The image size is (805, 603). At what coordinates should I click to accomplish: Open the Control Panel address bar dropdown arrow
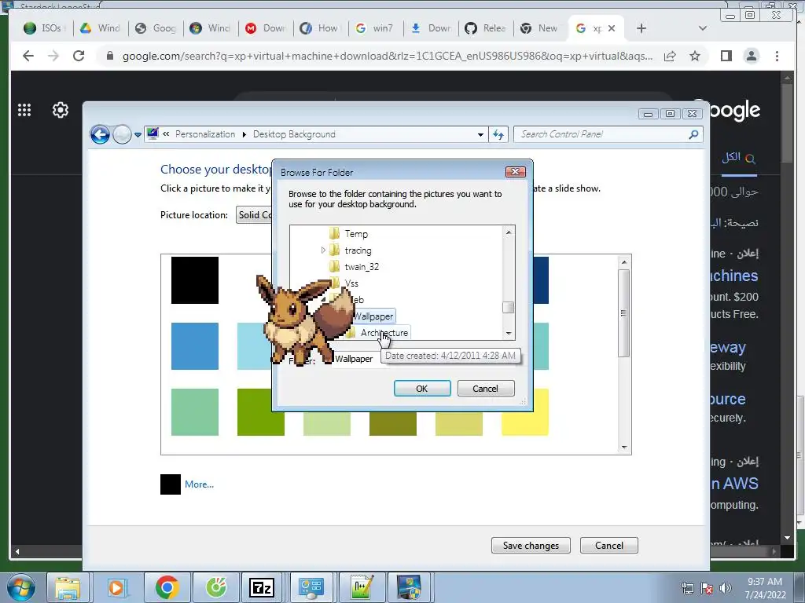[480, 134]
